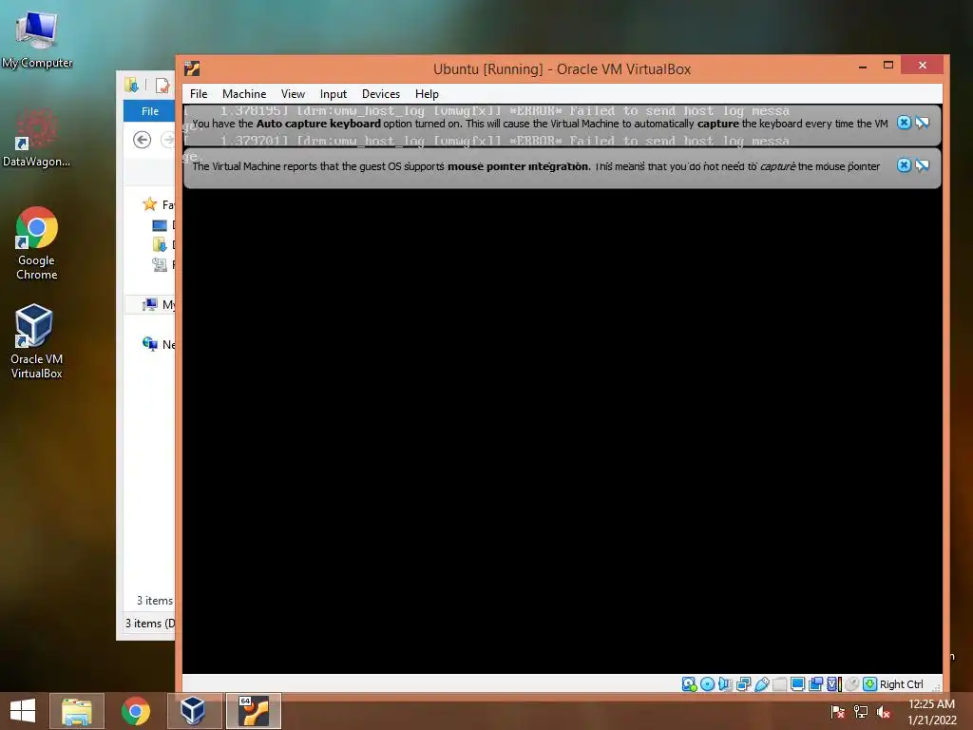Screen dimensions: 973x730
Task: Dismiss the Auto capture keyboard notification
Action: (x=904, y=123)
